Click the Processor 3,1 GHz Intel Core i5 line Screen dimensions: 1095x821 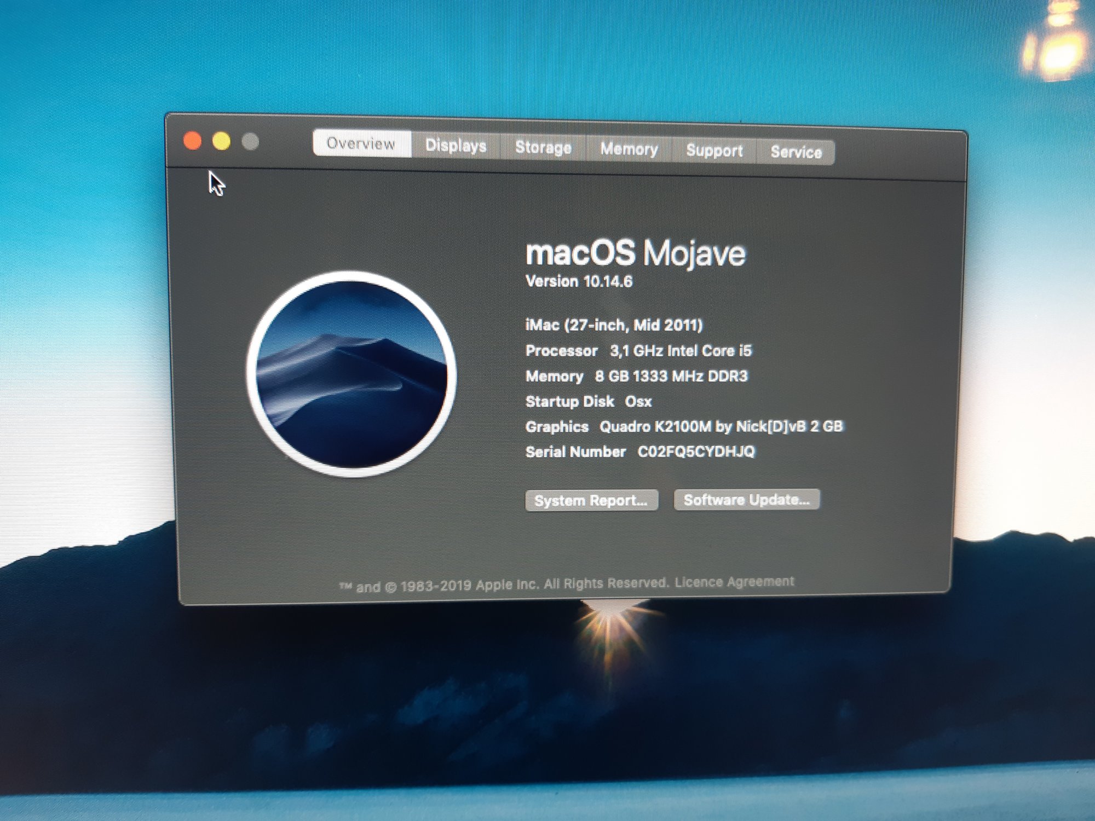[x=638, y=351]
